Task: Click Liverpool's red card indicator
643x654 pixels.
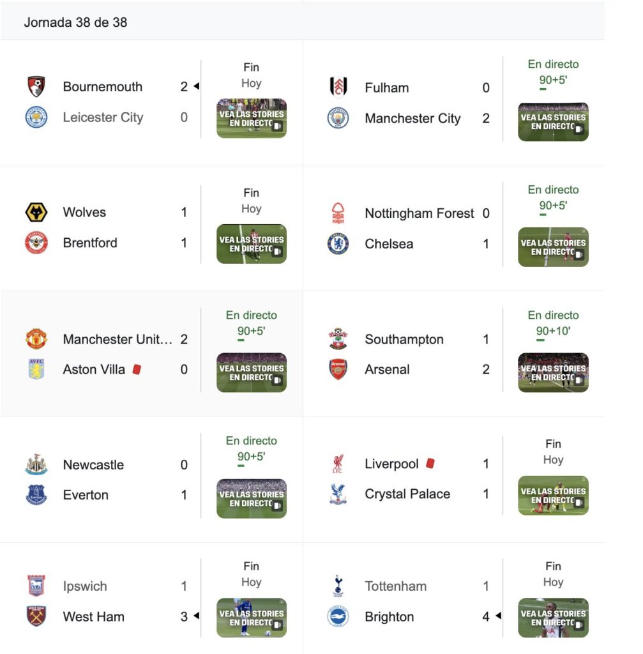Action: [x=430, y=464]
